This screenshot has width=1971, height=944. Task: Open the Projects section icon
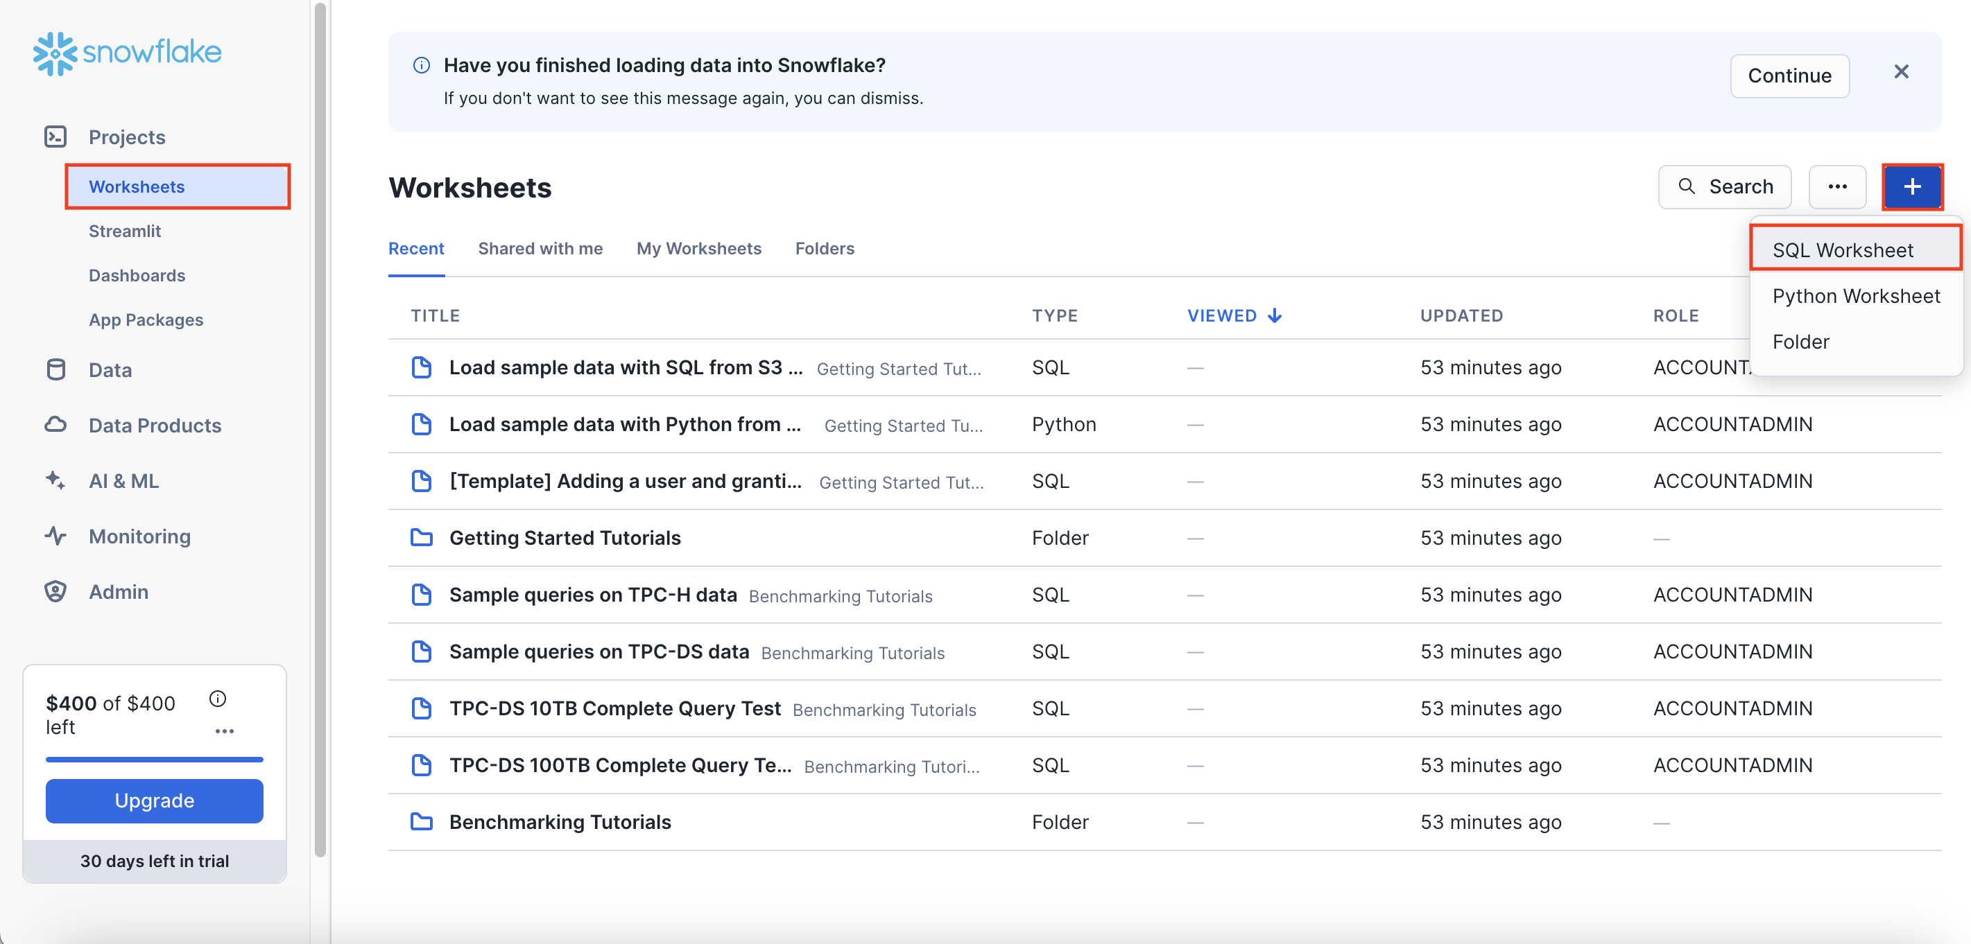(x=55, y=137)
